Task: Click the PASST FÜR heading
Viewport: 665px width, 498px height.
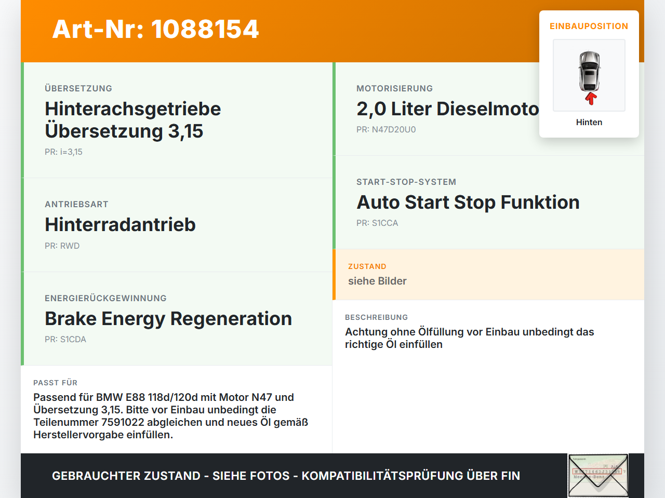Action: point(56,383)
